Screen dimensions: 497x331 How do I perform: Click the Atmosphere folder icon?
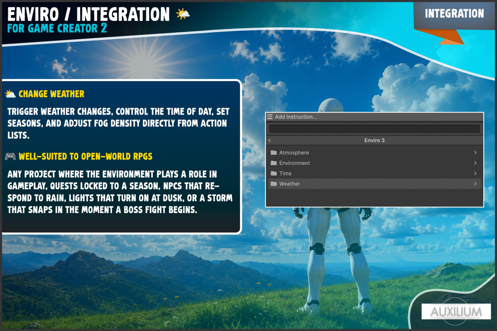pyautogui.click(x=273, y=153)
